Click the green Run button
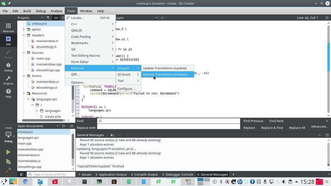 pyautogui.click(x=8, y=152)
